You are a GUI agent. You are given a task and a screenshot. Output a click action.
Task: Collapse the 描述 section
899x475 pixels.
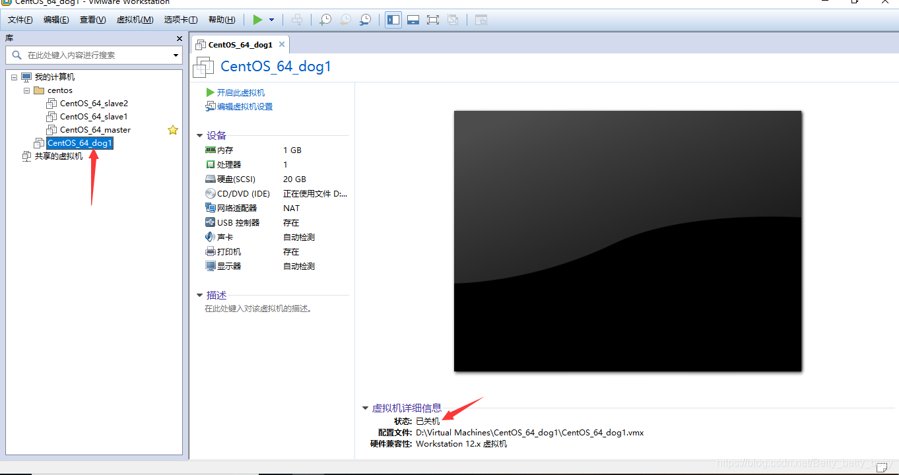[200, 296]
